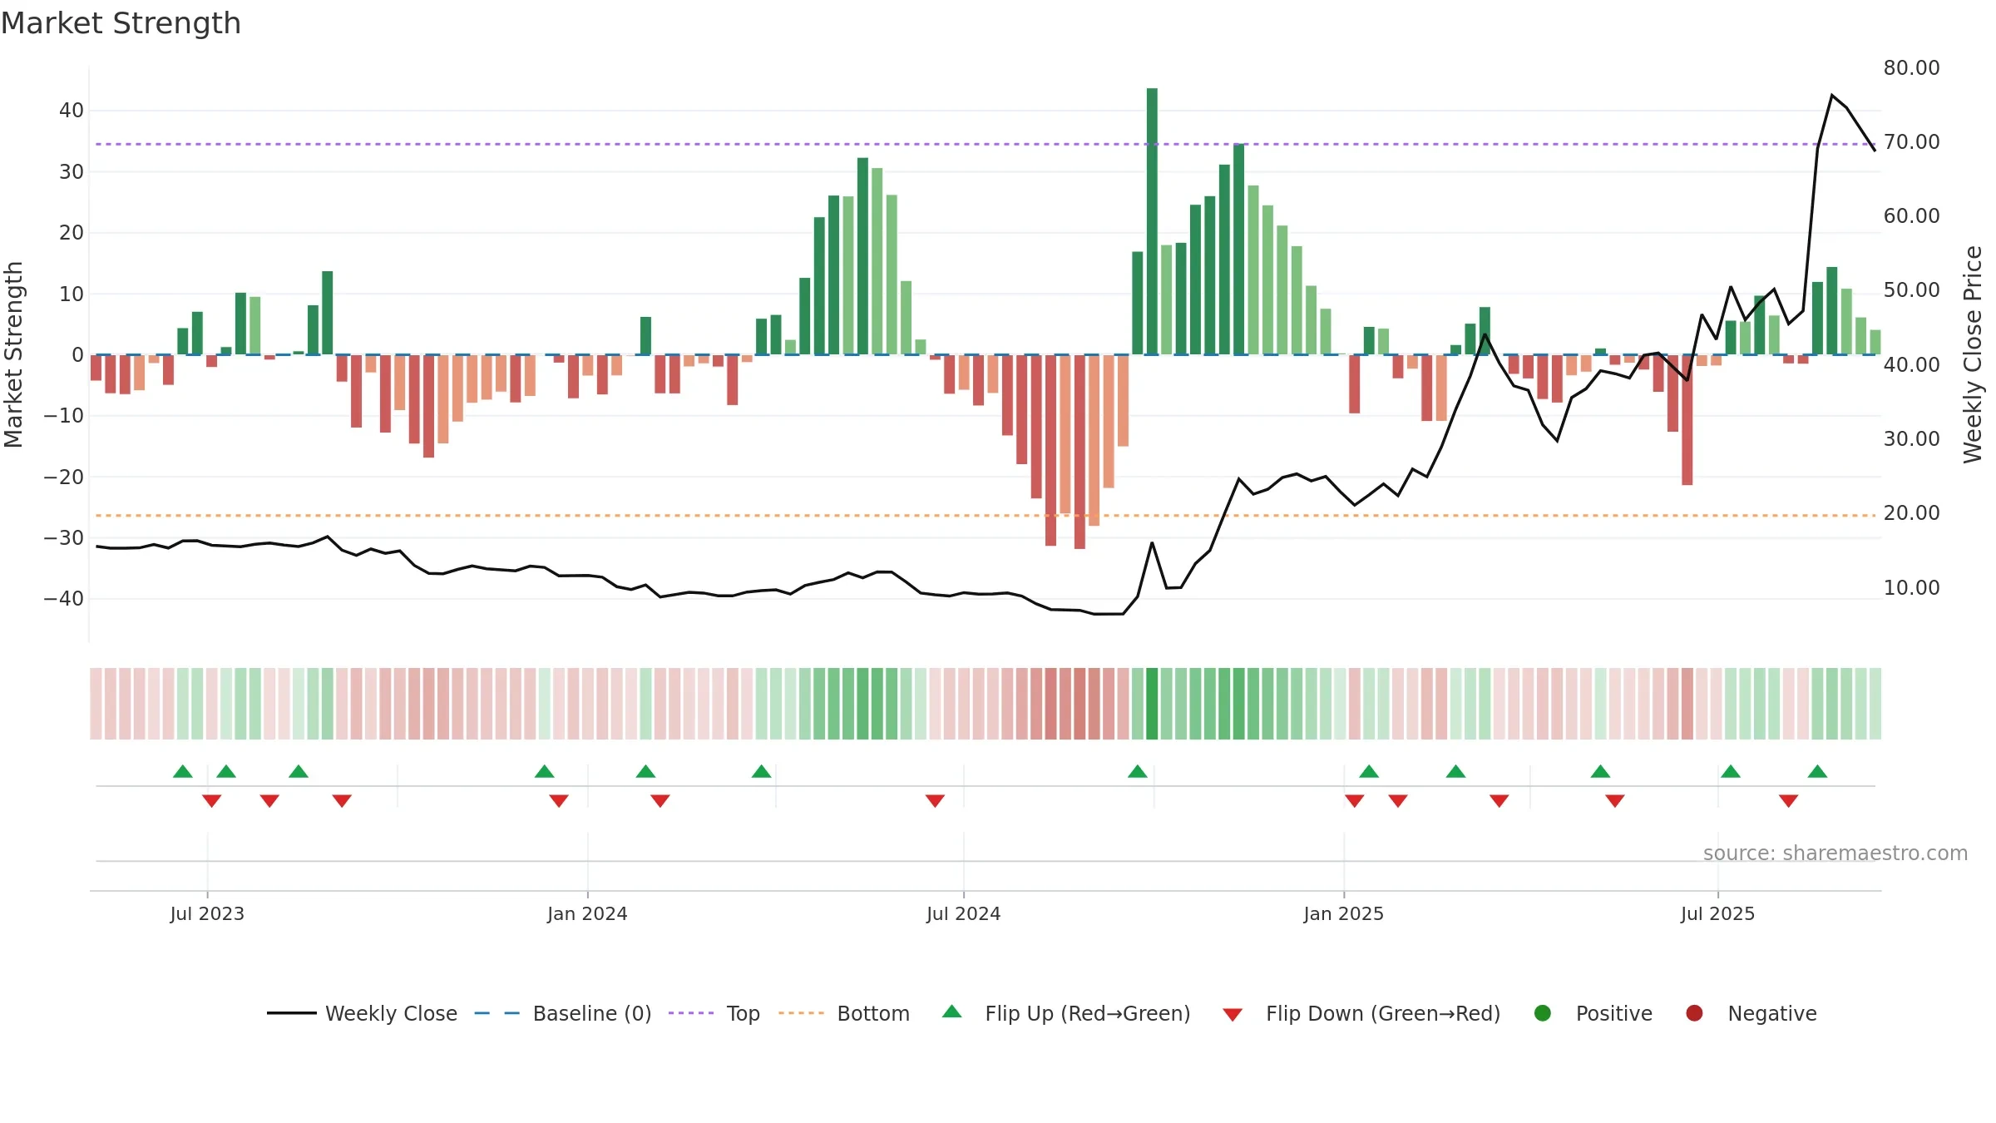This screenshot has width=1996, height=1123.
Task: Click the −40 left axis tick label
Action: point(64,598)
